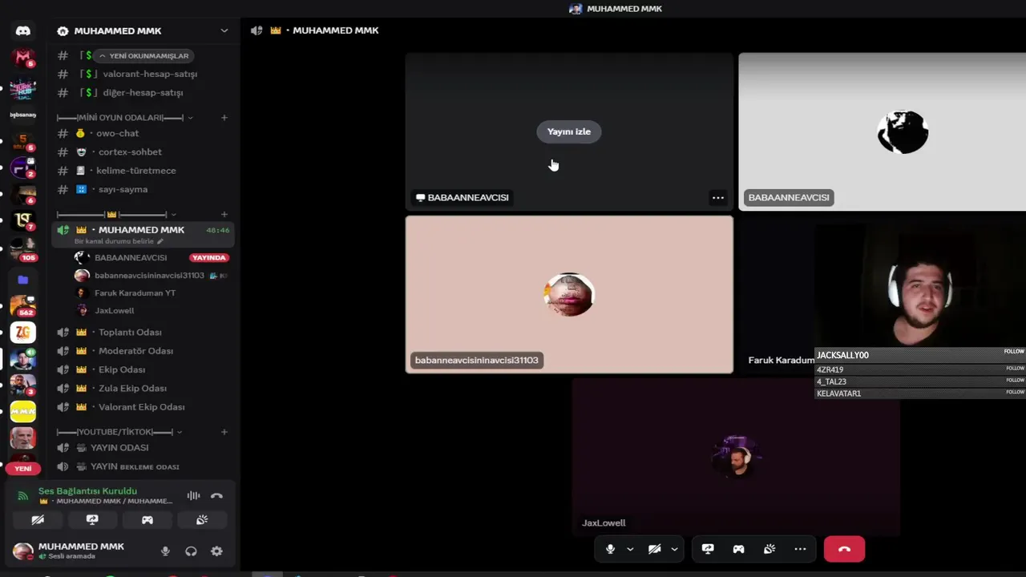Toggle microphone mute in call controls

tap(610, 549)
